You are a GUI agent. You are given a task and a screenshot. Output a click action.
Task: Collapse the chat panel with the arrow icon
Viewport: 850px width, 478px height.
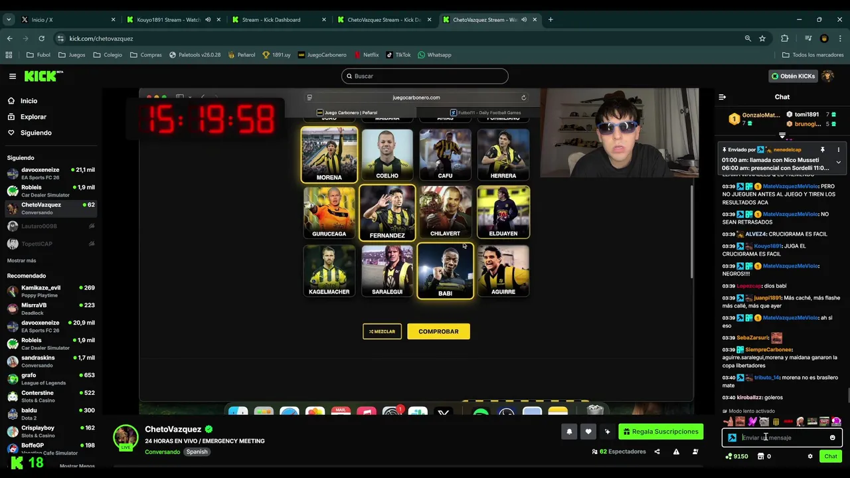pos(722,97)
